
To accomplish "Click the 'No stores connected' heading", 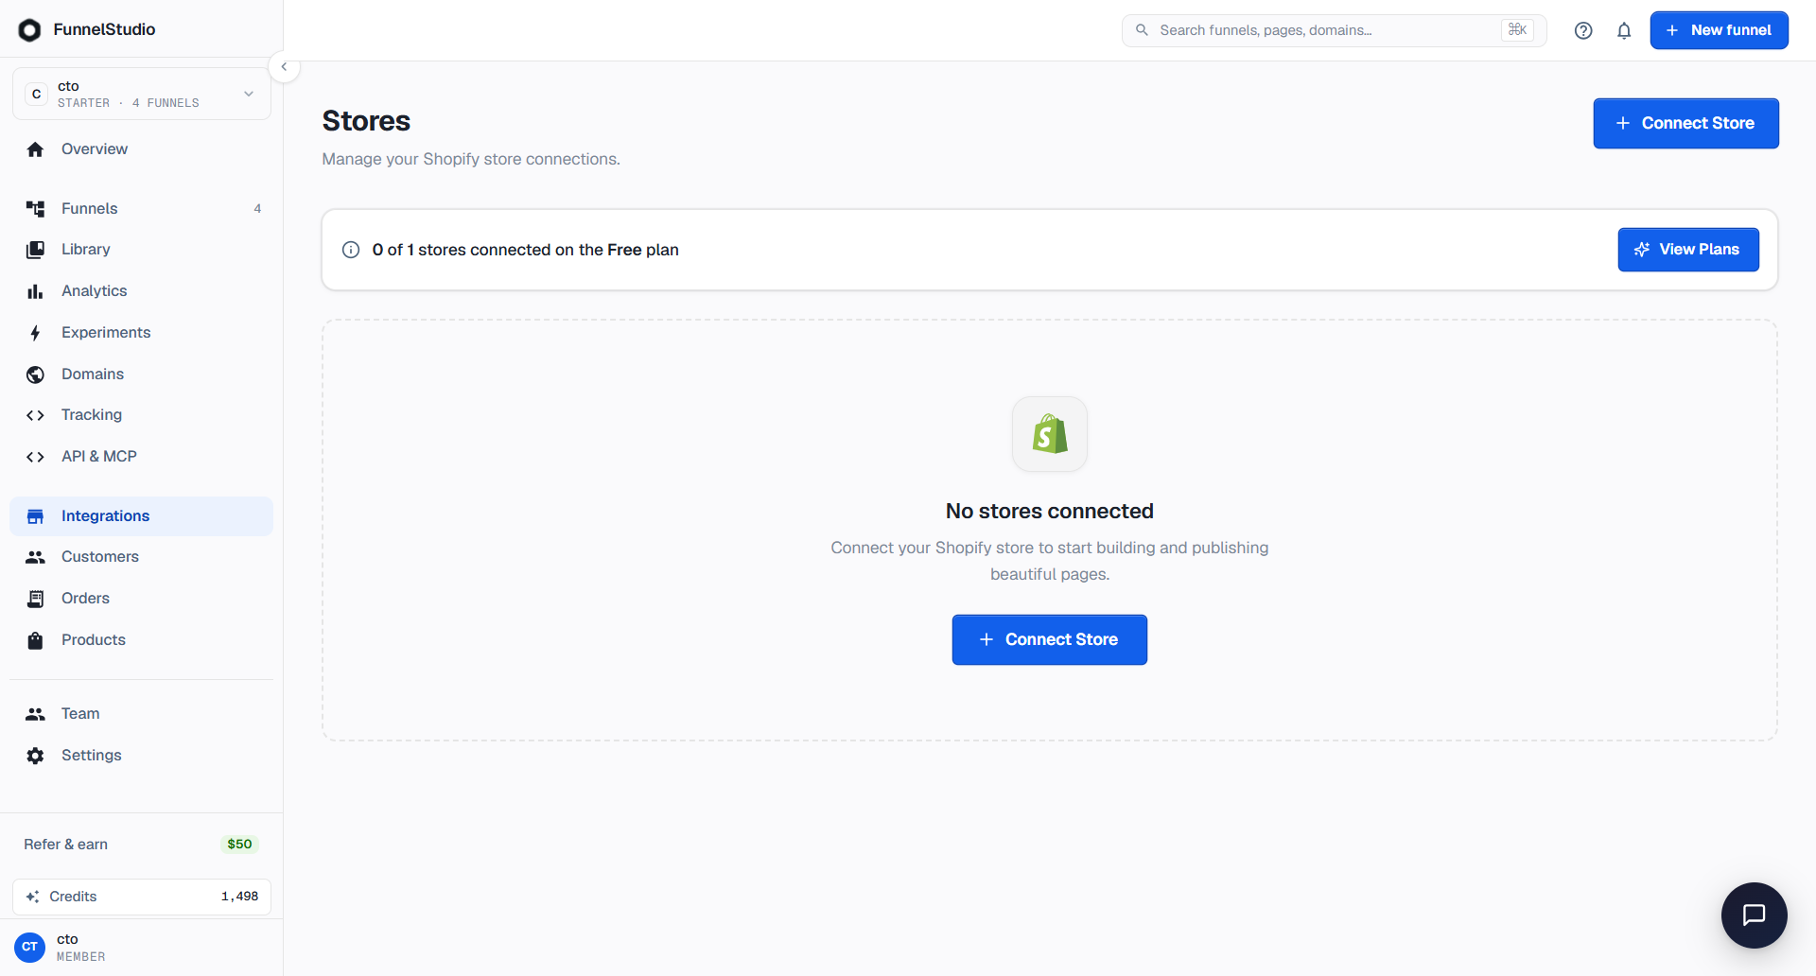I will [1050, 512].
